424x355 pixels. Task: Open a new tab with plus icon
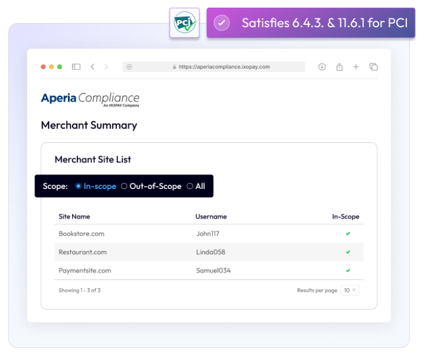(356, 67)
